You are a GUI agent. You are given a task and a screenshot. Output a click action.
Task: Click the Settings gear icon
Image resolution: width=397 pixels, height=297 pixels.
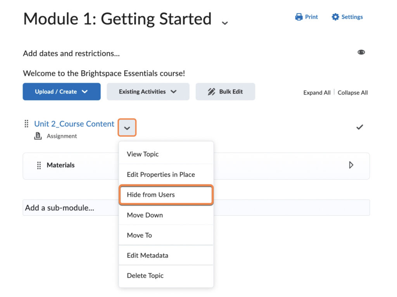point(335,17)
